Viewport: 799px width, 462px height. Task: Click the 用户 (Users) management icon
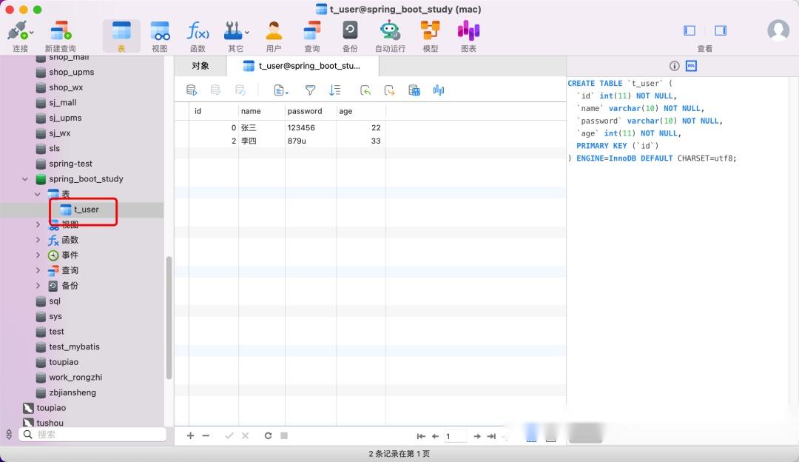pos(274,33)
